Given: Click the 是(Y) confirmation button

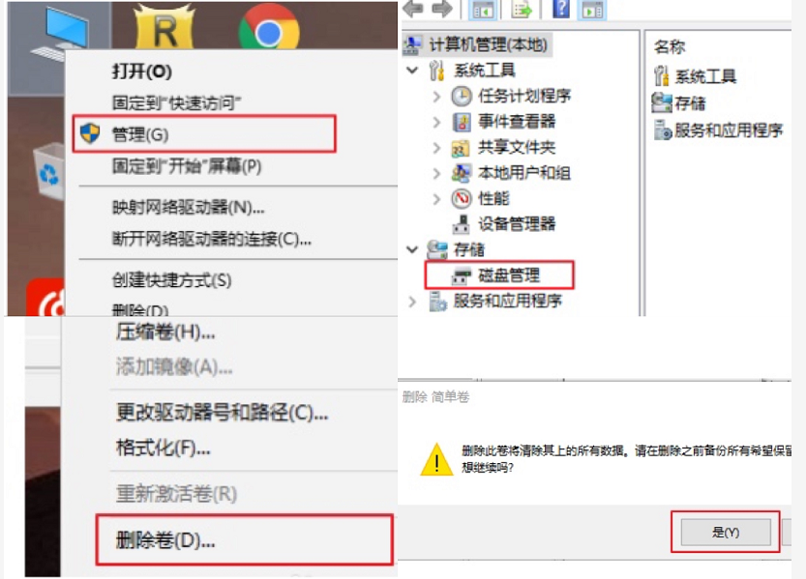Looking at the screenshot, I should coord(726,532).
